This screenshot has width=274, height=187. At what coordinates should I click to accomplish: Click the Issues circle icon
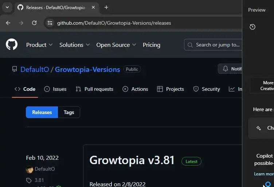click(x=47, y=89)
